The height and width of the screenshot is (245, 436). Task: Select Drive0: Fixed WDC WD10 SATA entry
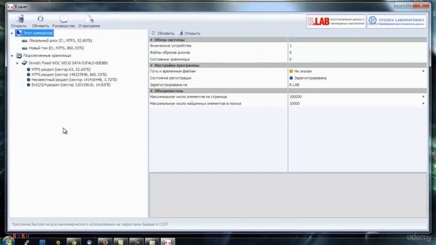pyautogui.click(x=68, y=63)
